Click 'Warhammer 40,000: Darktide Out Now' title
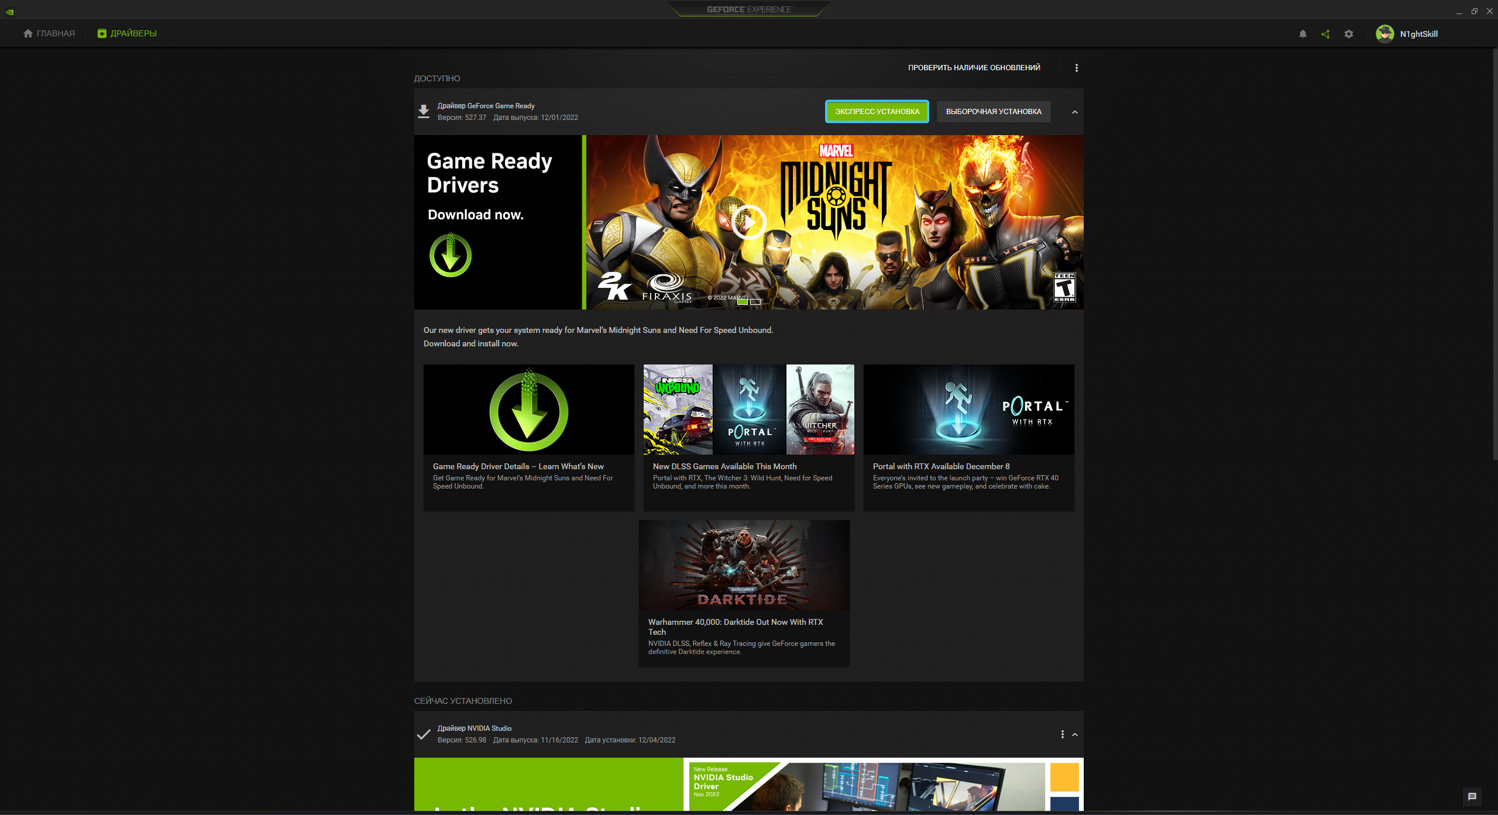This screenshot has width=1498, height=815. pos(736,627)
